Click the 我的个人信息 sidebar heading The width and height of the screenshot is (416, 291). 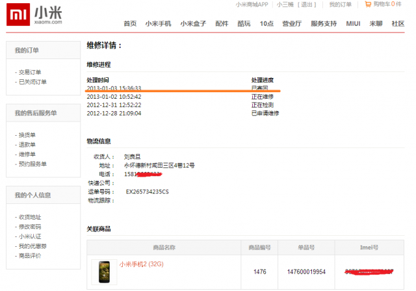(x=32, y=196)
